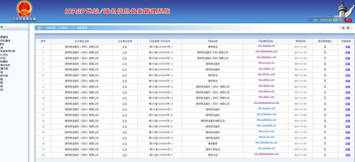Open 详细 details link for row 2
This screenshot has width=355, height=162.
point(348,53)
